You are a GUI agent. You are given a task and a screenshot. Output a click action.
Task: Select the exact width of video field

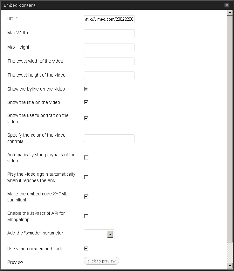click(x=109, y=61)
